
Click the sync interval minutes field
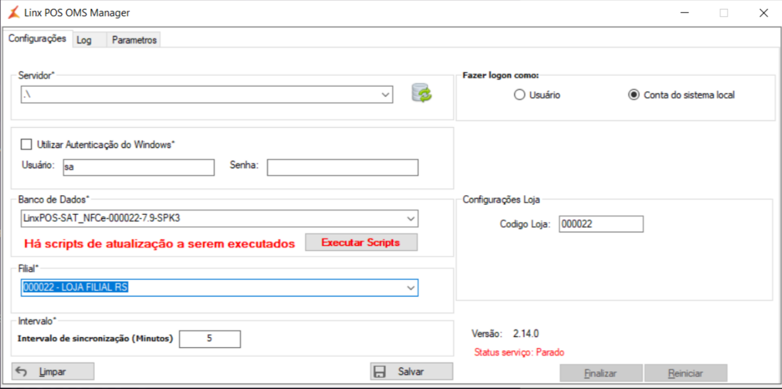[210, 339]
